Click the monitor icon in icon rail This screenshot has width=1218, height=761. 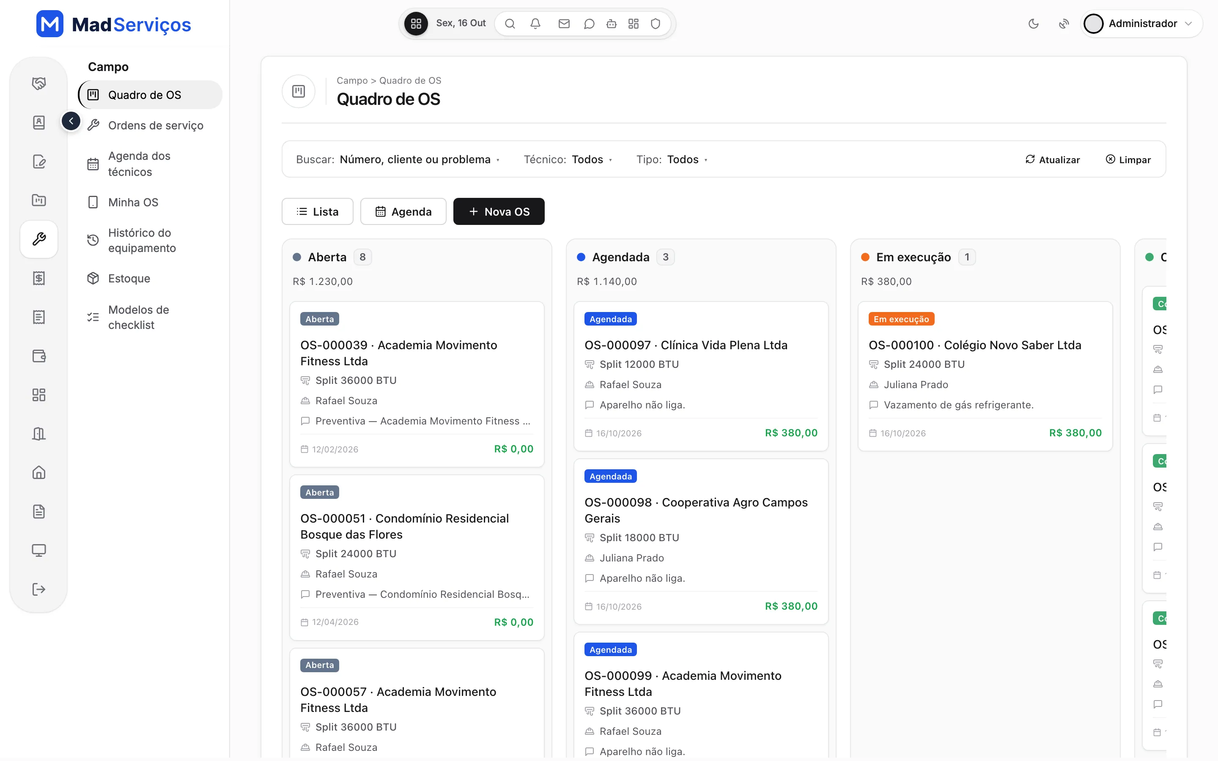pyautogui.click(x=39, y=550)
